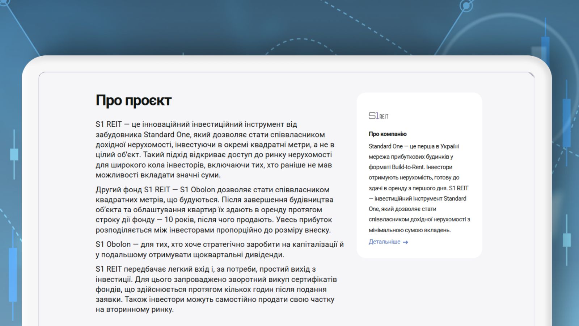The width and height of the screenshot is (579, 326).
Task: Click the tall blue candlestick at bottom-left
Action: (x=13, y=273)
